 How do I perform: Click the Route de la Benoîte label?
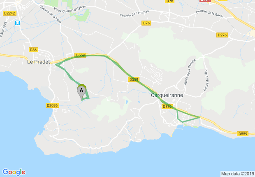(190, 72)
